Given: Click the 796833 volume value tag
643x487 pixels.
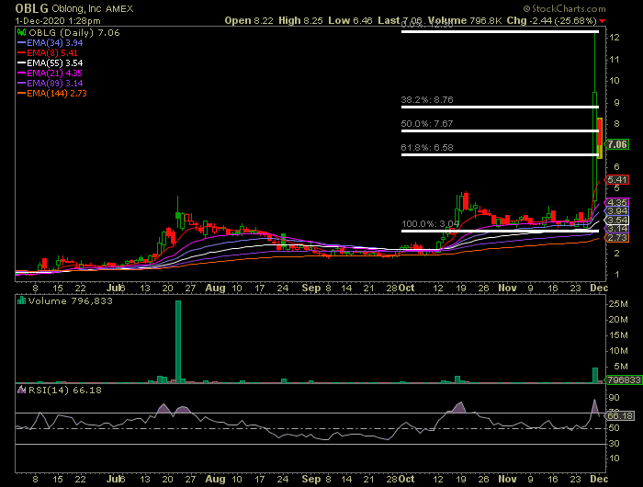Looking at the screenshot, I should (x=624, y=379).
